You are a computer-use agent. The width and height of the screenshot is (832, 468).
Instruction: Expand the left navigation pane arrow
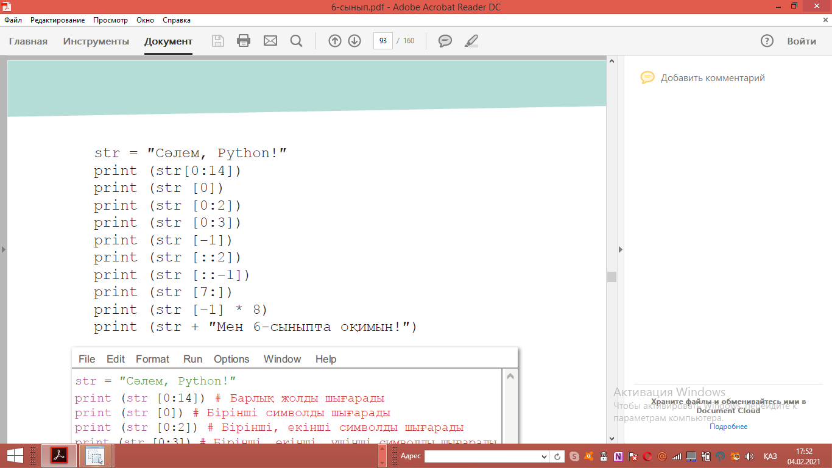(3, 249)
